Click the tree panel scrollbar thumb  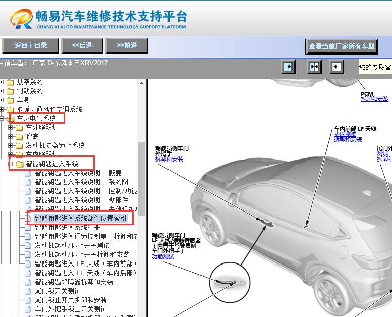point(141,179)
